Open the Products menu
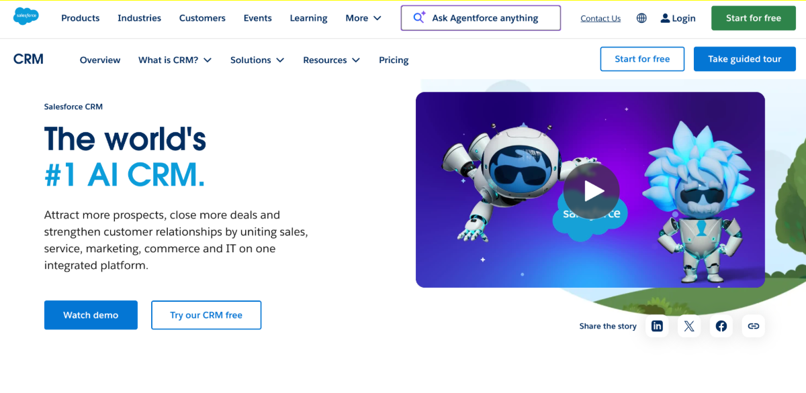The image size is (806, 393). tap(81, 18)
